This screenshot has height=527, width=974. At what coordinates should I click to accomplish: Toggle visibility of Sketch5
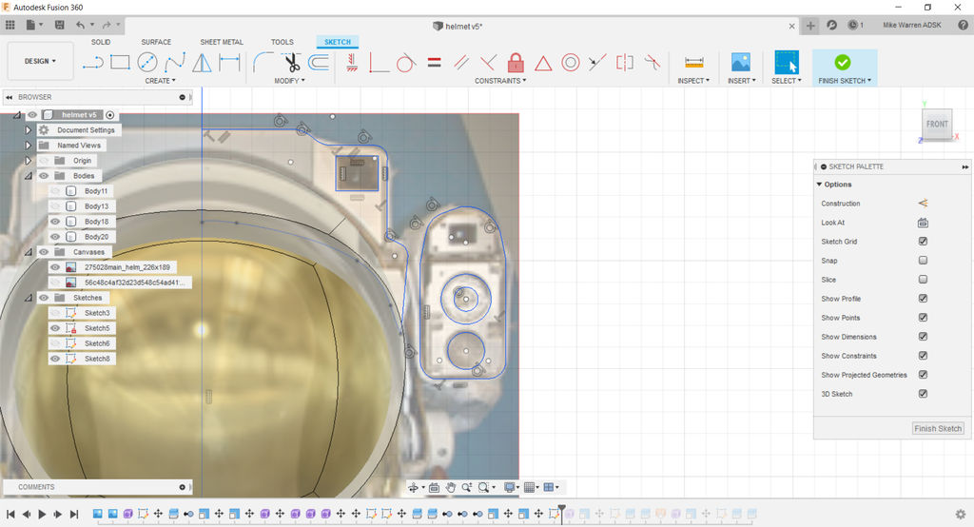tap(55, 328)
